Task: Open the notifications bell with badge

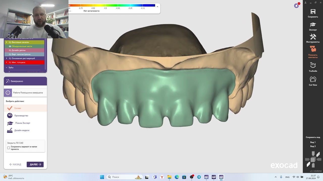Action: (x=297, y=6)
